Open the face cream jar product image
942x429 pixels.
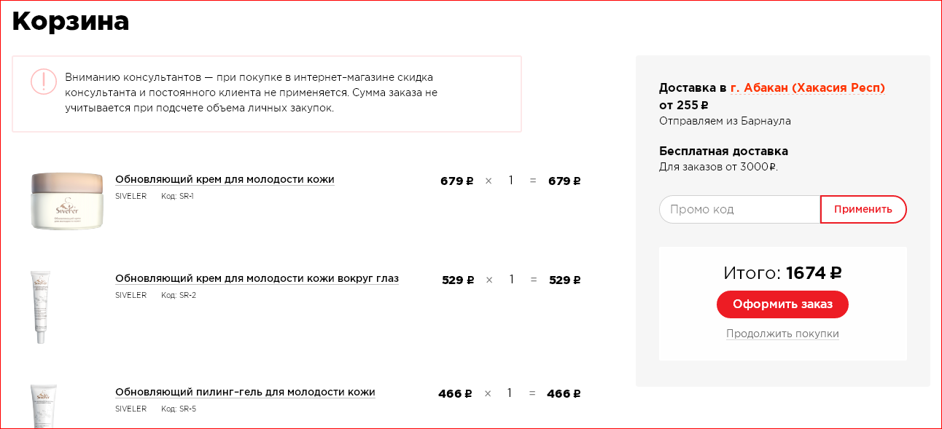(x=66, y=200)
